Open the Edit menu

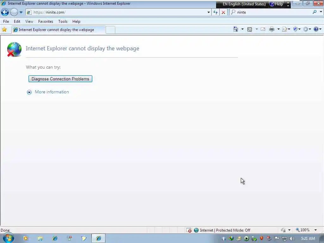pos(17,22)
